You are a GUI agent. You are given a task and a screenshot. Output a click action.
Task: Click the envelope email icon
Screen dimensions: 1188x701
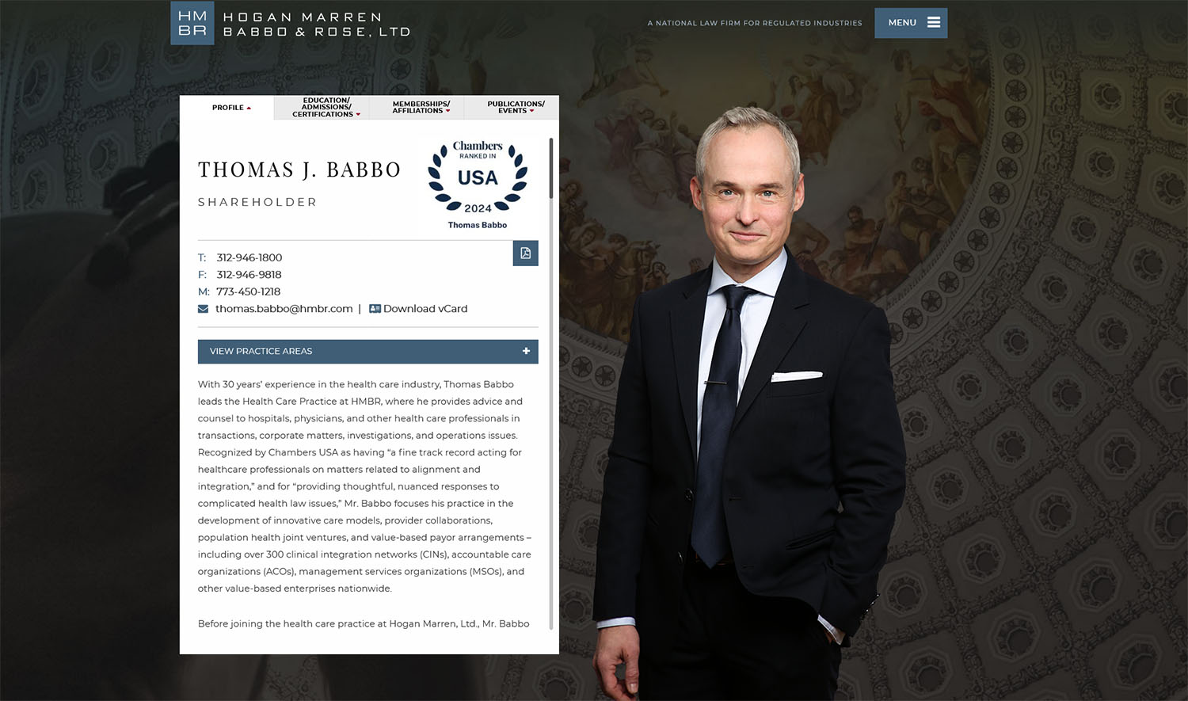204,309
